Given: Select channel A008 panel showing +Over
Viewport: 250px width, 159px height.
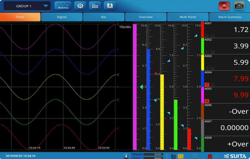Looking at the screenshot, I should click(x=225, y=144).
